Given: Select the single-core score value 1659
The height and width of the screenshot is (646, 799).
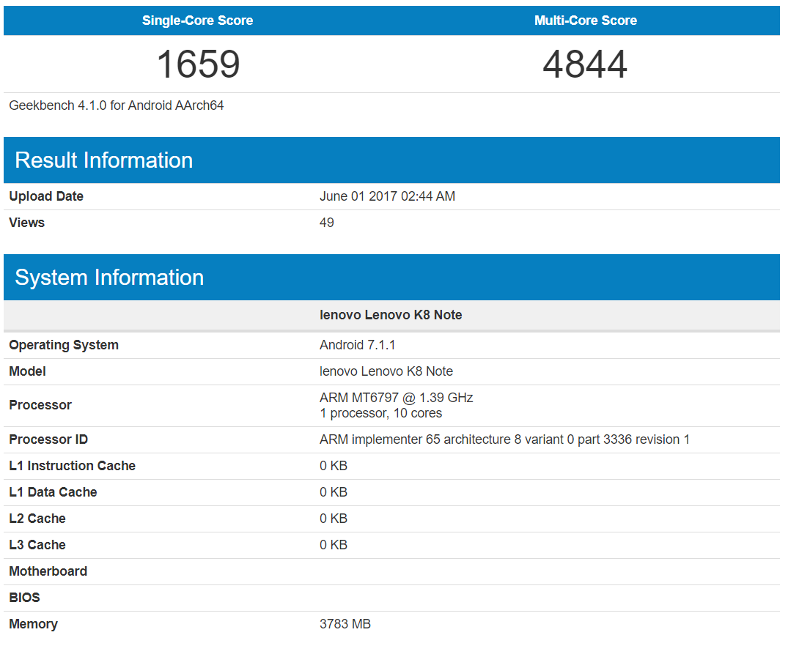Looking at the screenshot, I should 198,64.
